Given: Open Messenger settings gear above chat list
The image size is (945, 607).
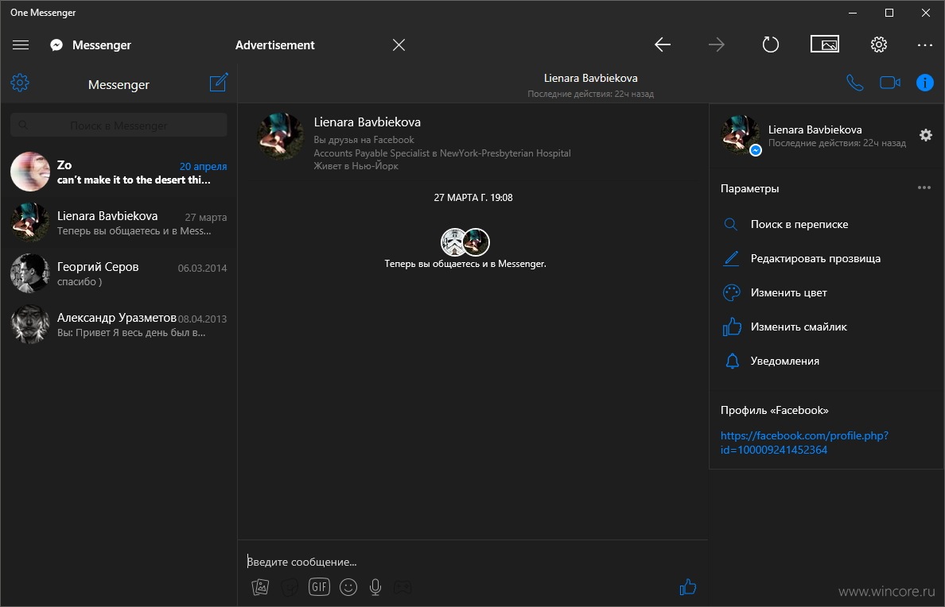Looking at the screenshot, I should click(20, 83).
